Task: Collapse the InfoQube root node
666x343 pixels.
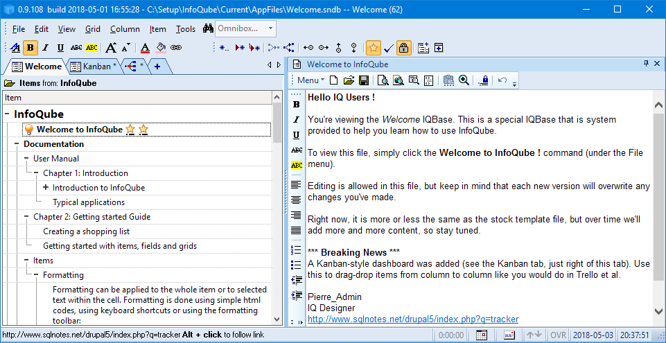Action: tap(7, 114)
